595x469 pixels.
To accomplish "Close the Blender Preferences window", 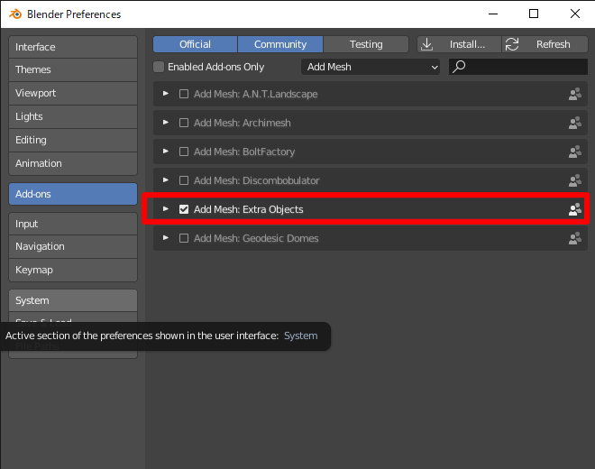I will point(575,14).
